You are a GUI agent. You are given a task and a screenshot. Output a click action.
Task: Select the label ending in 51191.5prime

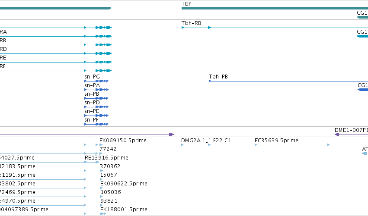click(x=18, y=175)
